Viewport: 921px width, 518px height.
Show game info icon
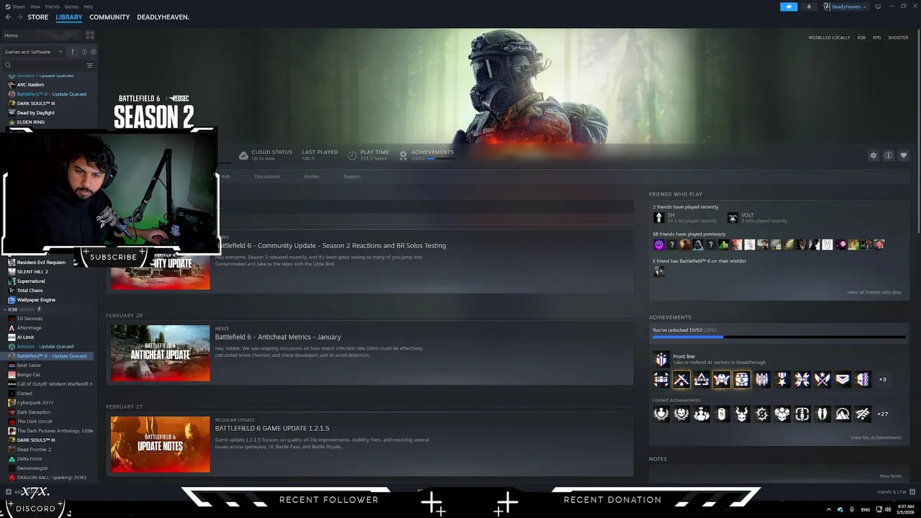[889, 155]
